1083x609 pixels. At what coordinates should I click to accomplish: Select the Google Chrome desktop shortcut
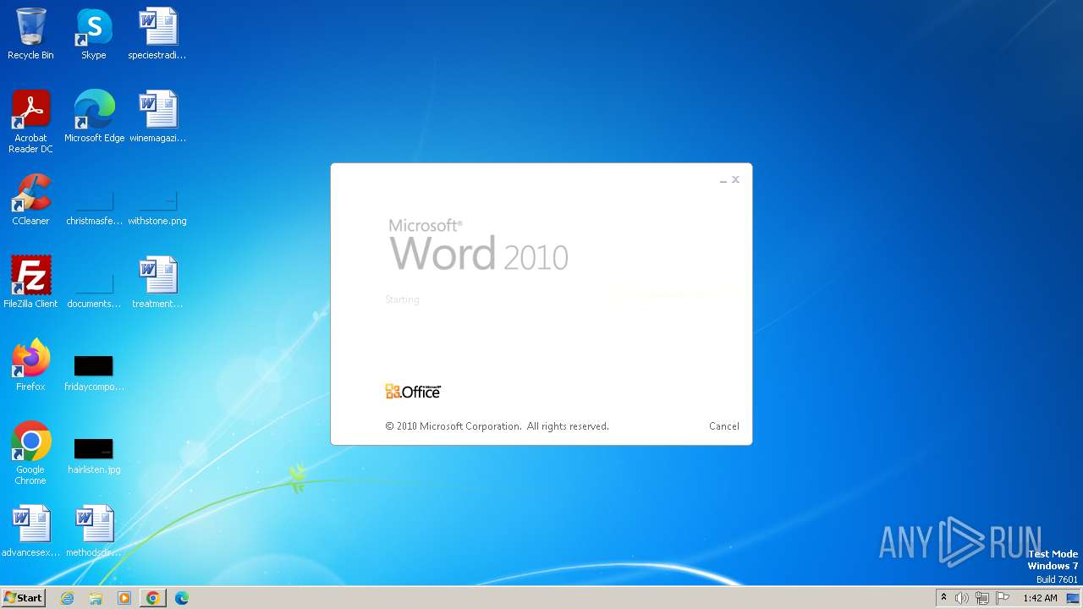pos(30,453)
